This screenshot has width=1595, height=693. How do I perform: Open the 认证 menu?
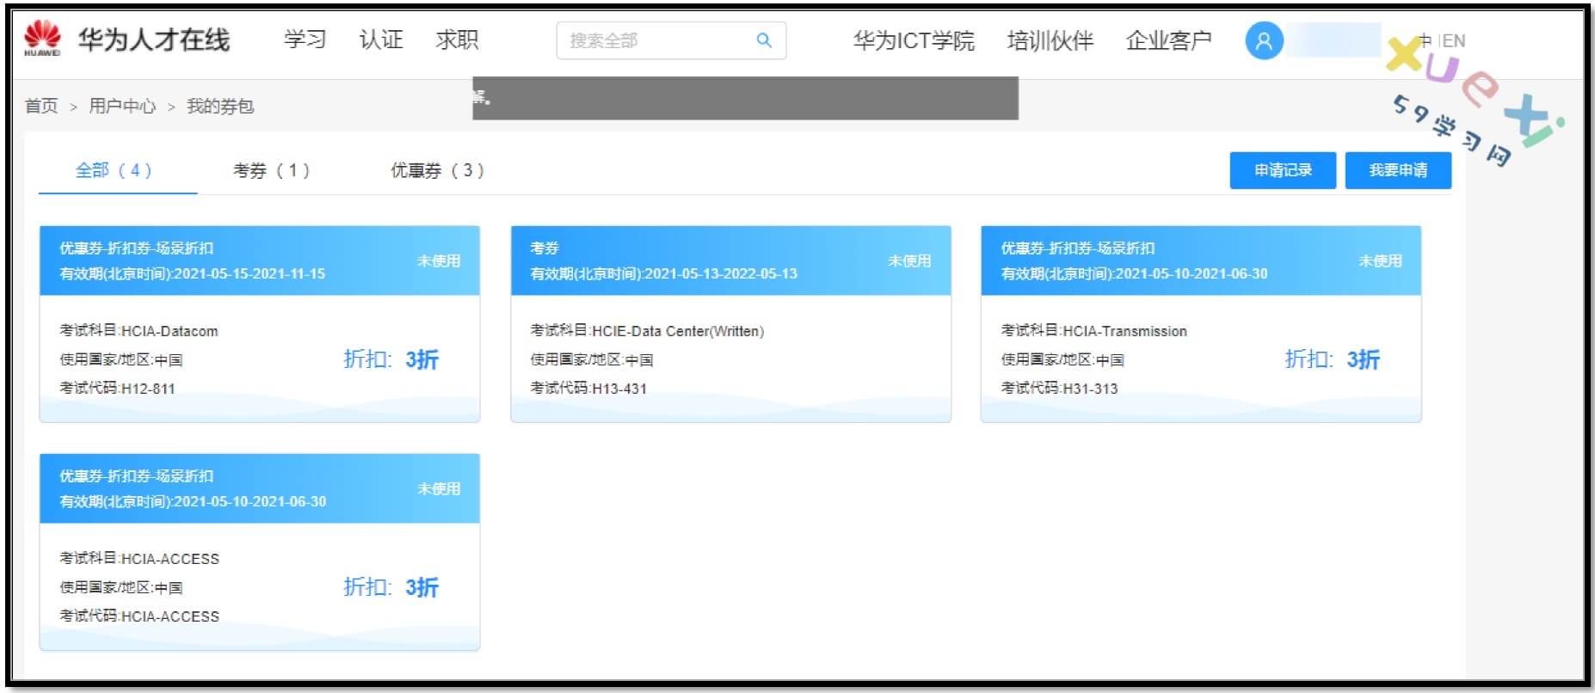381,40
